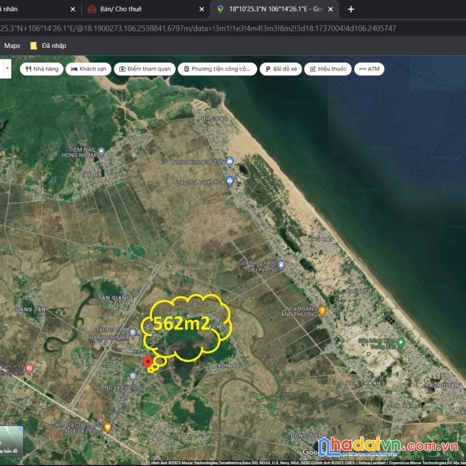The image size is (466, 466).
Task: Select the Tiệm Trà Chanh B52 marker
Action: coord(108,427)
